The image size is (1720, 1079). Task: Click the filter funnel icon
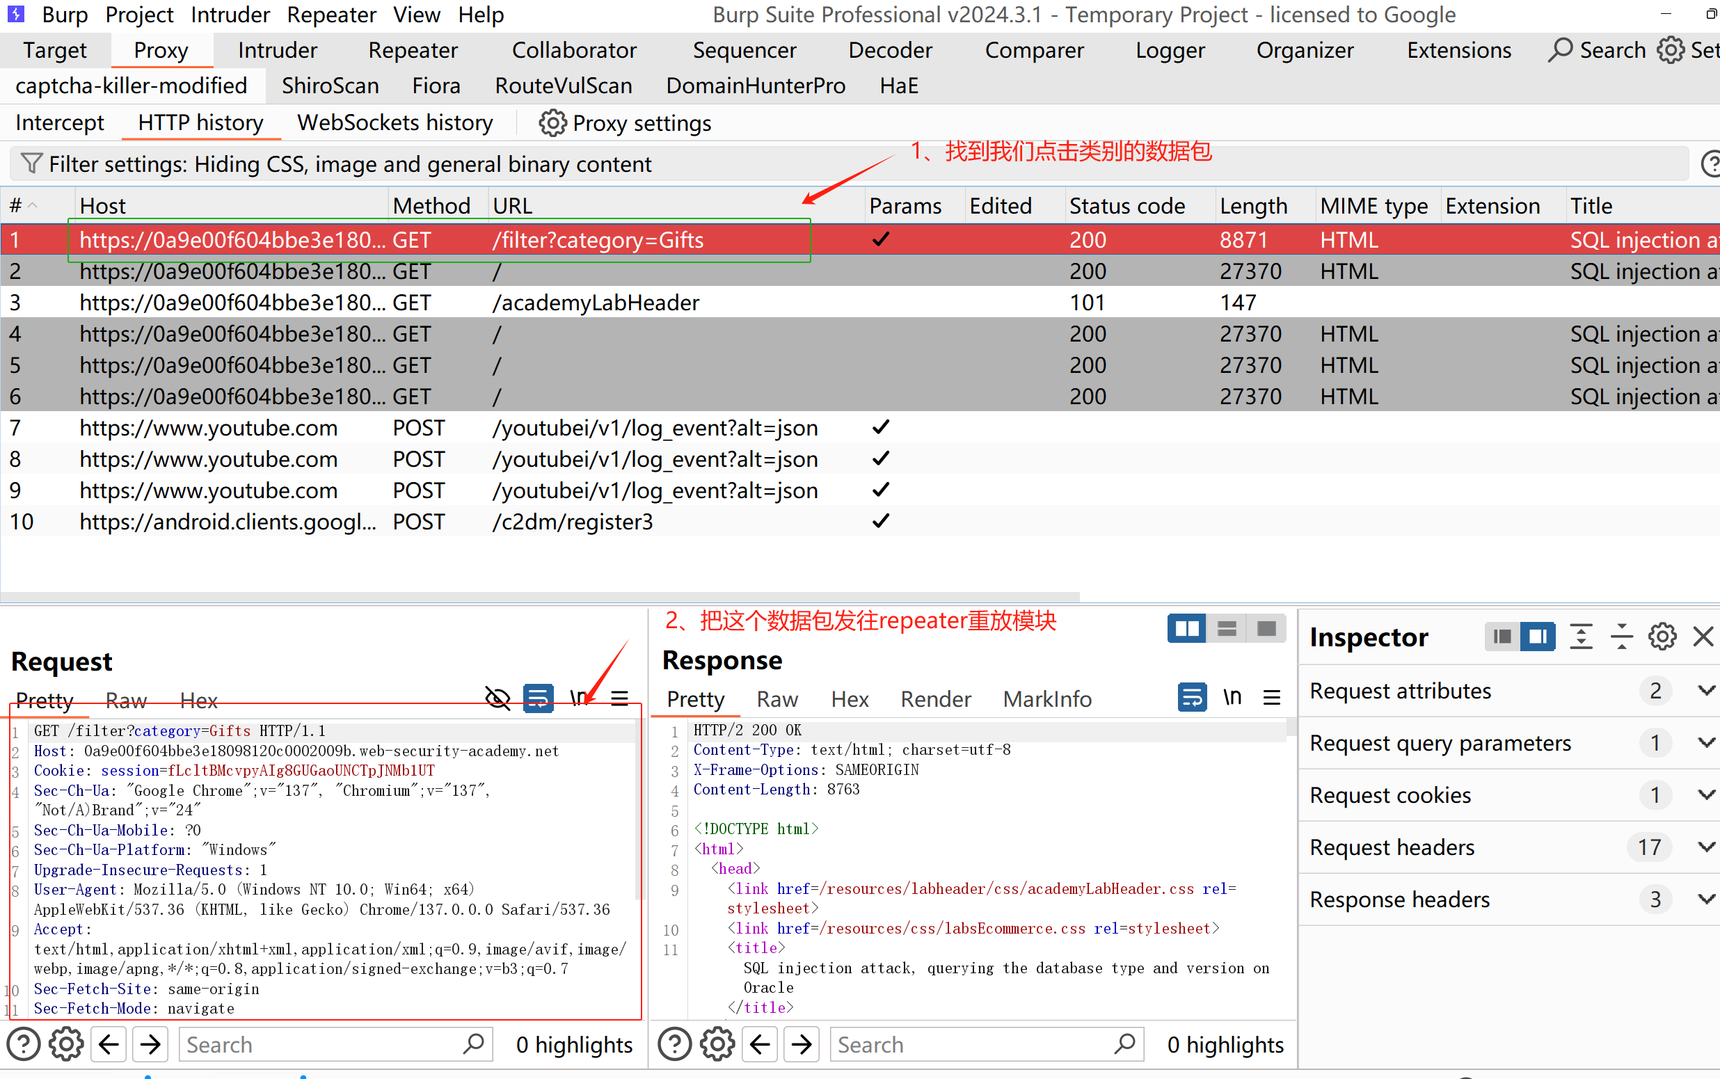(31, 163)
